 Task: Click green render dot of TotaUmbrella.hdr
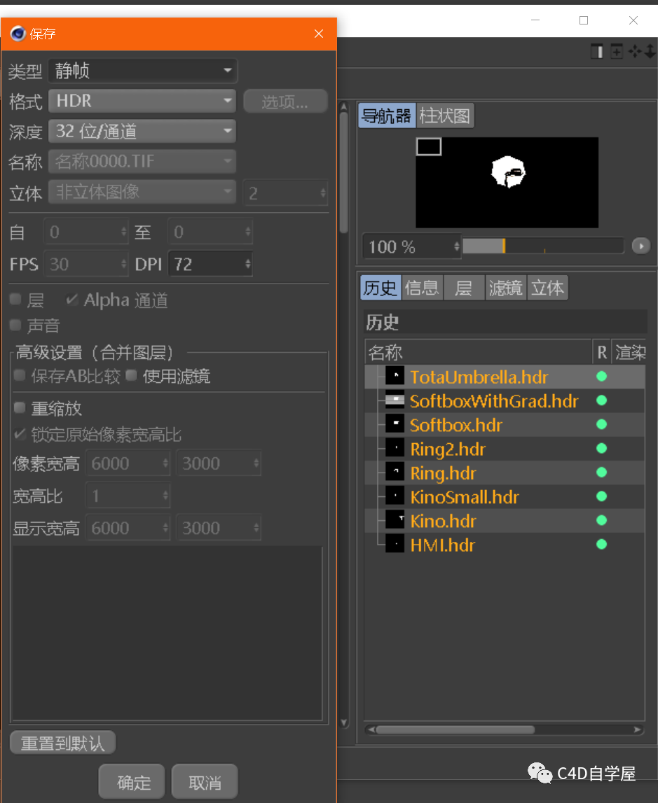click(602, 377)
